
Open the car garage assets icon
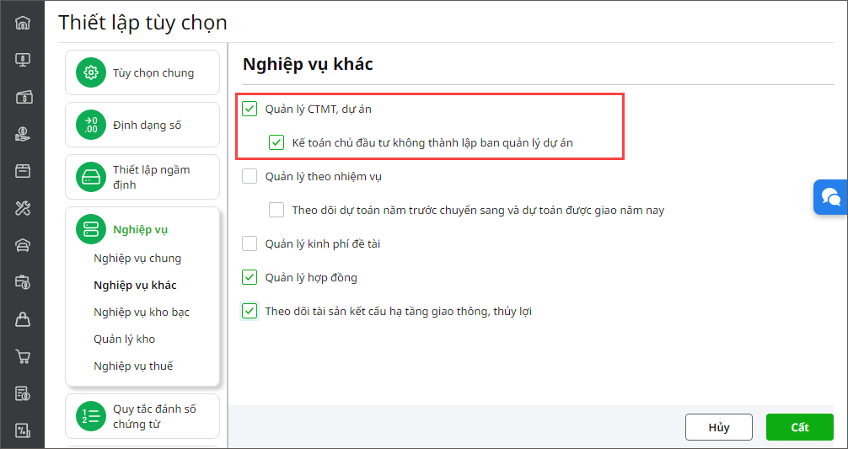click(x=22, y=245)
